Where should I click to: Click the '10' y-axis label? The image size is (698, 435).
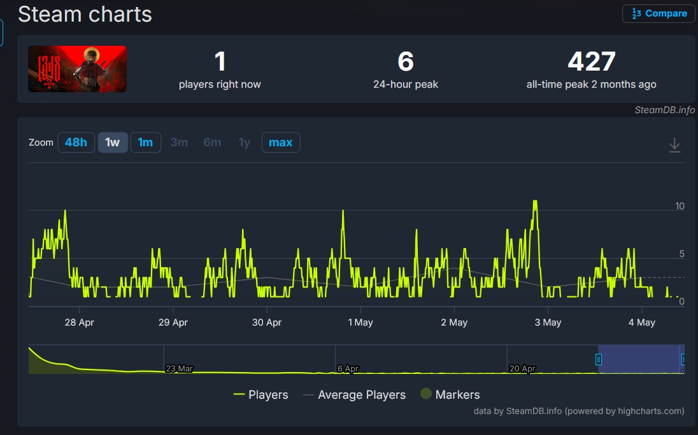tap(680, 205)
